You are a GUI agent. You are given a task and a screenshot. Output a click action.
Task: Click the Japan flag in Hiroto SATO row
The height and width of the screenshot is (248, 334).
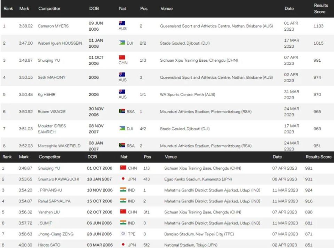(123, 245)
